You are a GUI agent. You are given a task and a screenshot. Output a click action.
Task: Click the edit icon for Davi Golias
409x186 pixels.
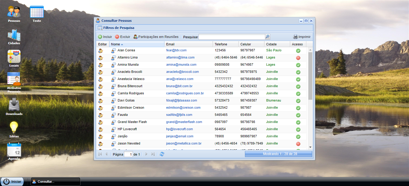(101, 101)
